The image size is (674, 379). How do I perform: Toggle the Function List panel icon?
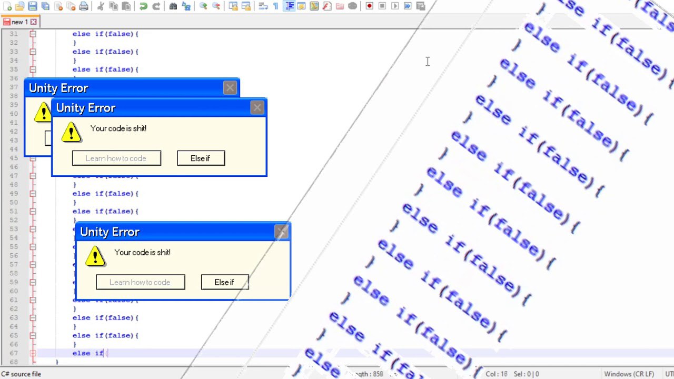click(x=326, y=6)
